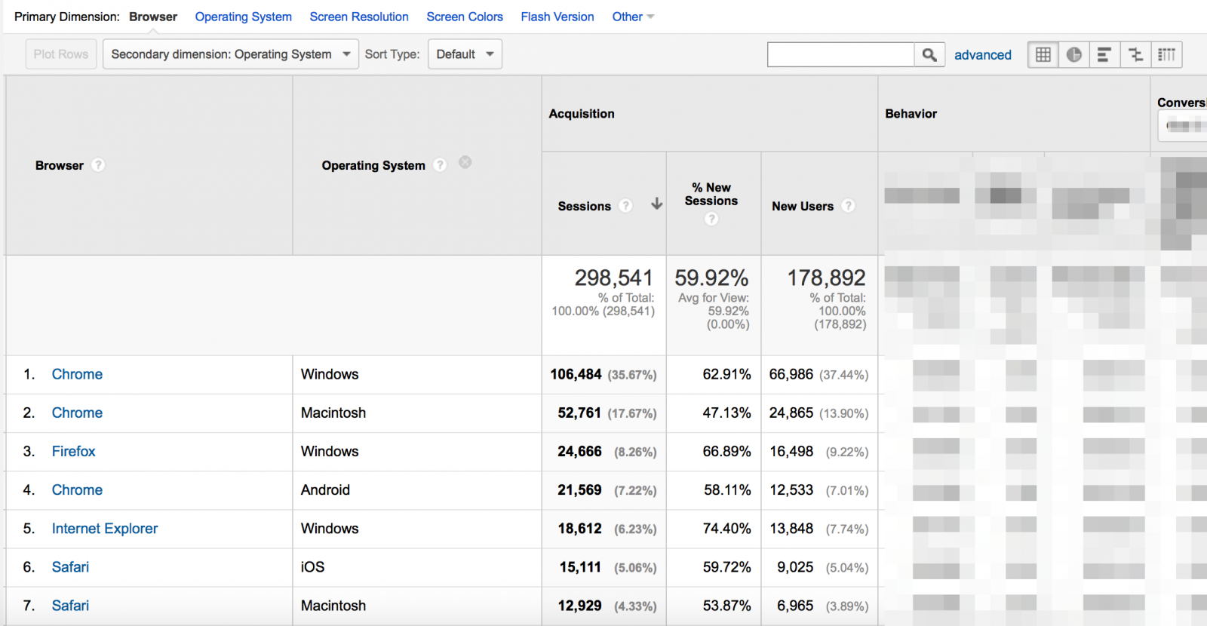Open the advanced filter link
Viewport: 1207px width, 626px height.
tap(982, 55)
